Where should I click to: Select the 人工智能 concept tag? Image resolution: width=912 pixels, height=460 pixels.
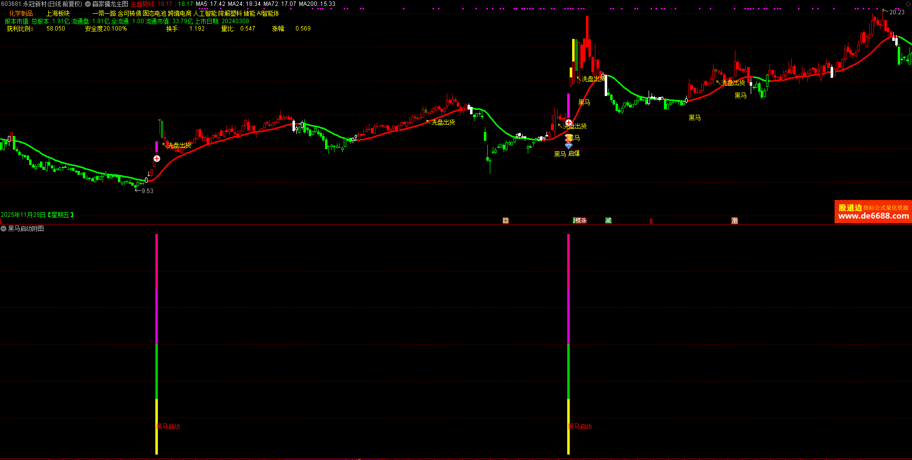(x=205, y=14)
